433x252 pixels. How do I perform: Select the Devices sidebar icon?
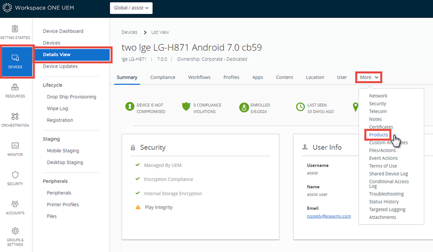pos(15,58)
